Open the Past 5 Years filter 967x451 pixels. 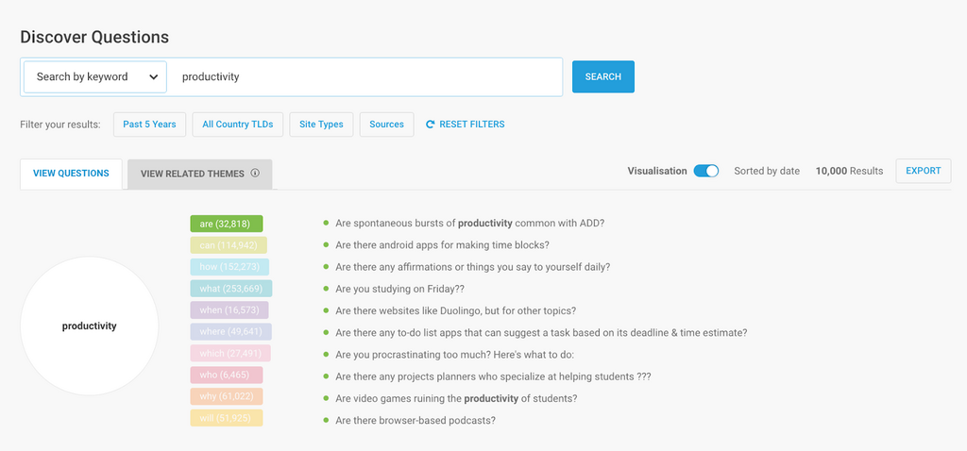[149, 125]
